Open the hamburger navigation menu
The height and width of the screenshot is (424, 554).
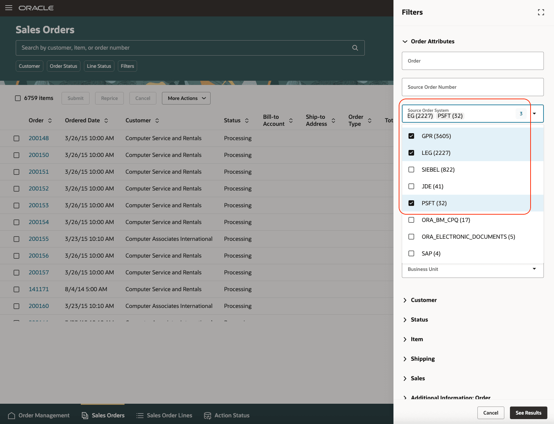[x=9, y=8]
